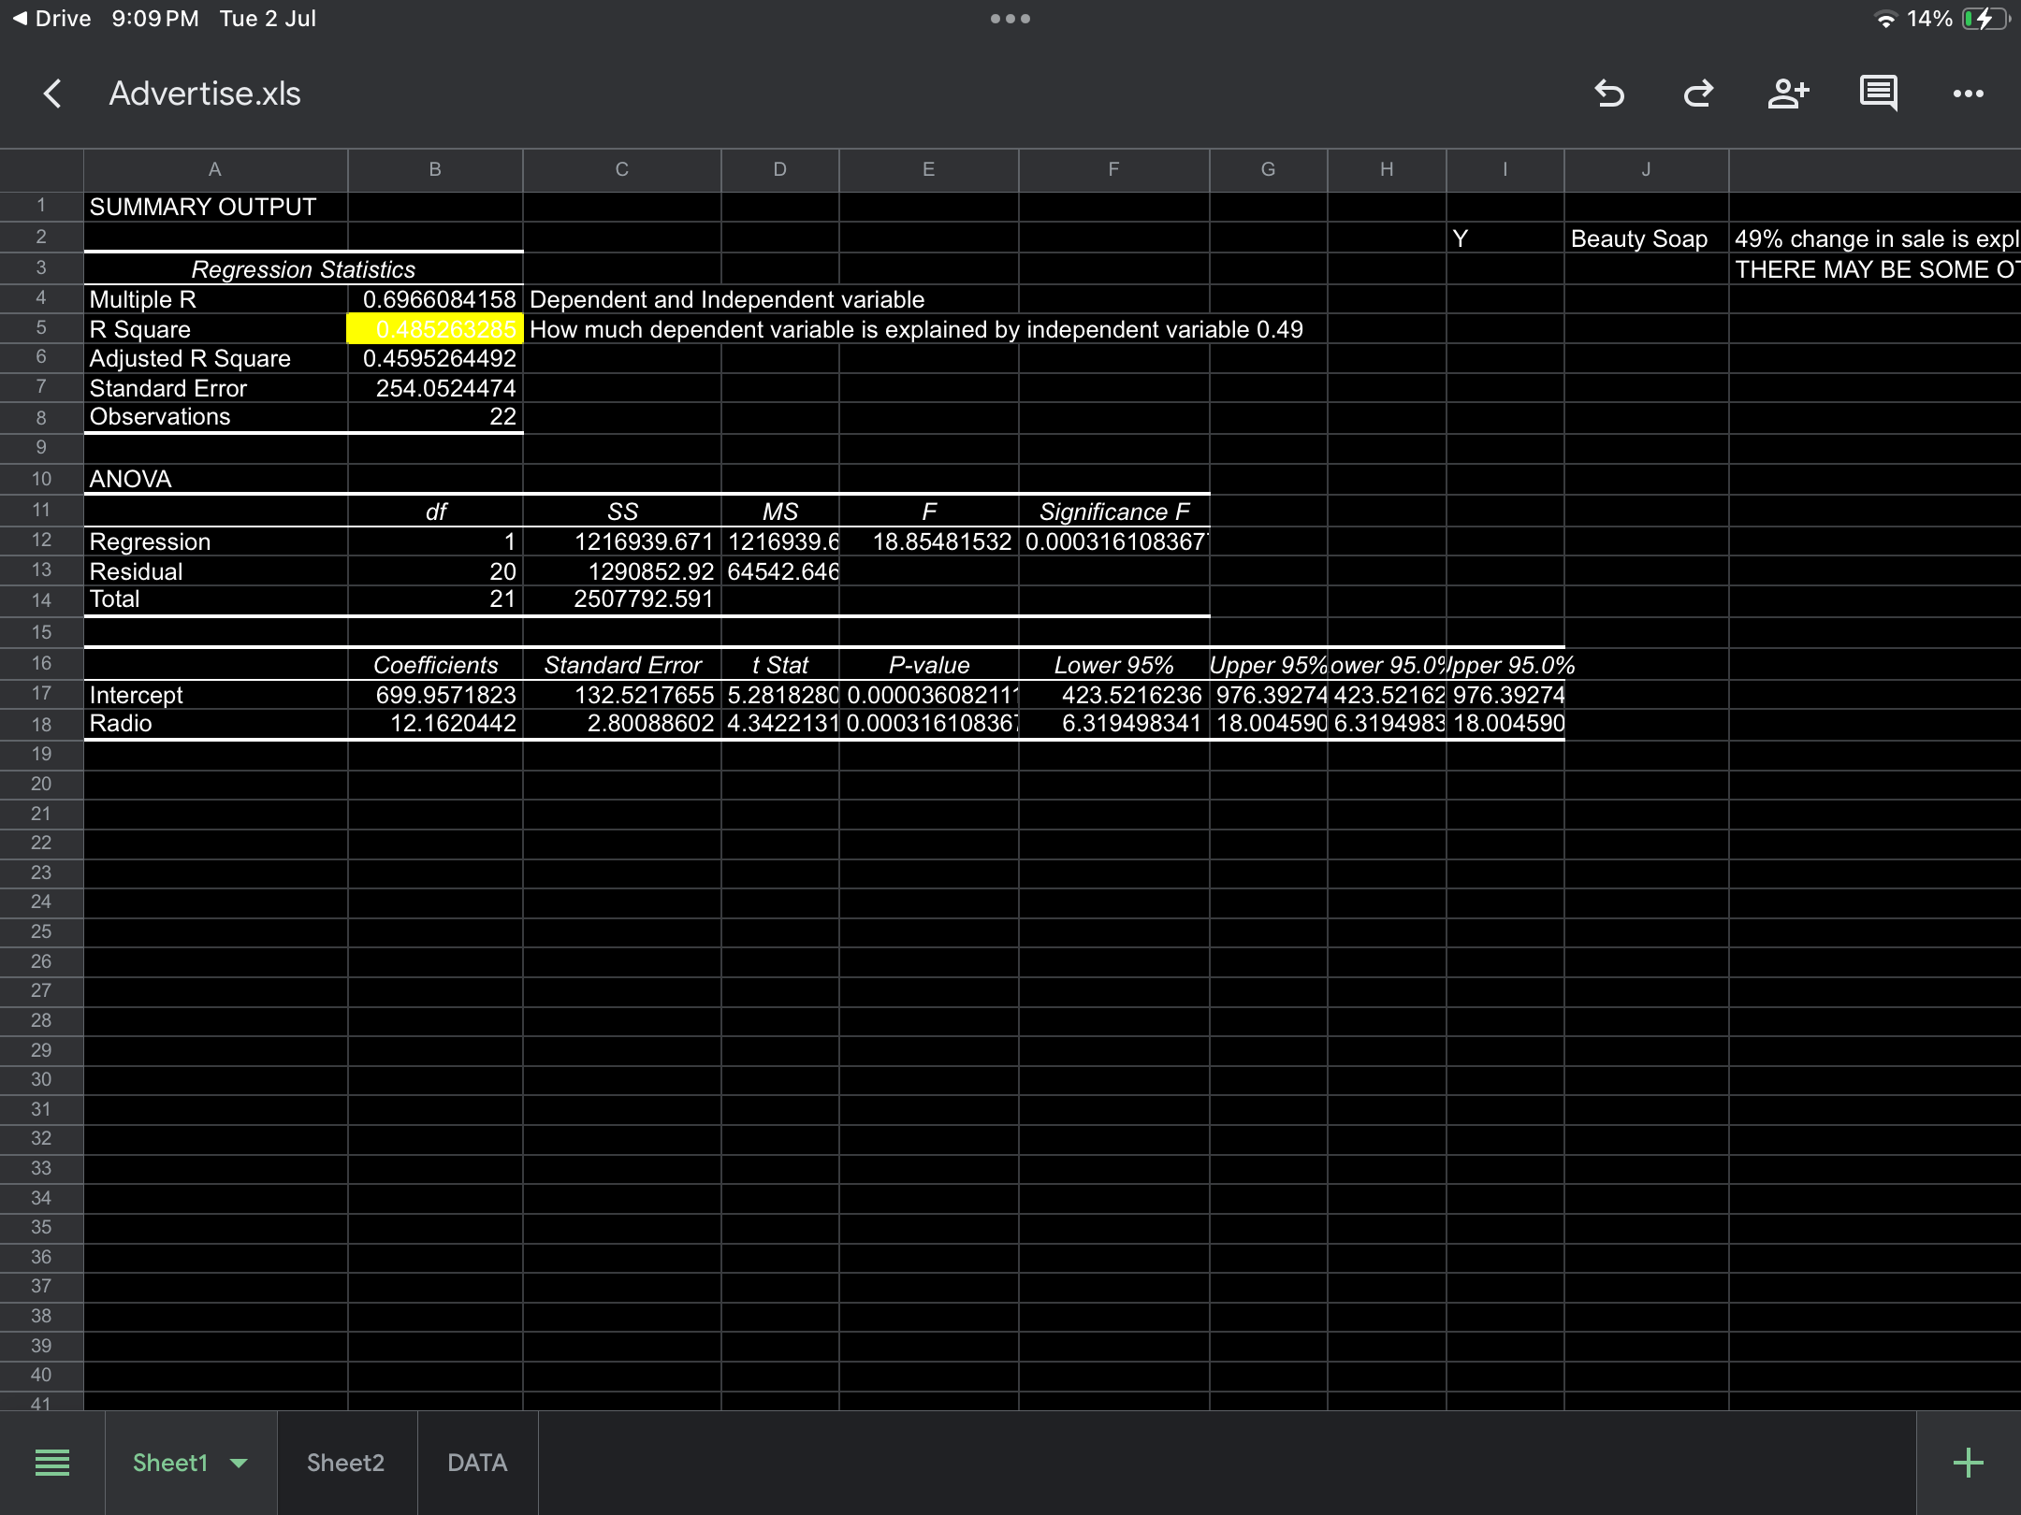The width and height of the screenshot is (2021, 1515).
Task: Select the Beauty Soap cell
Action: [x=1639, y=238]
